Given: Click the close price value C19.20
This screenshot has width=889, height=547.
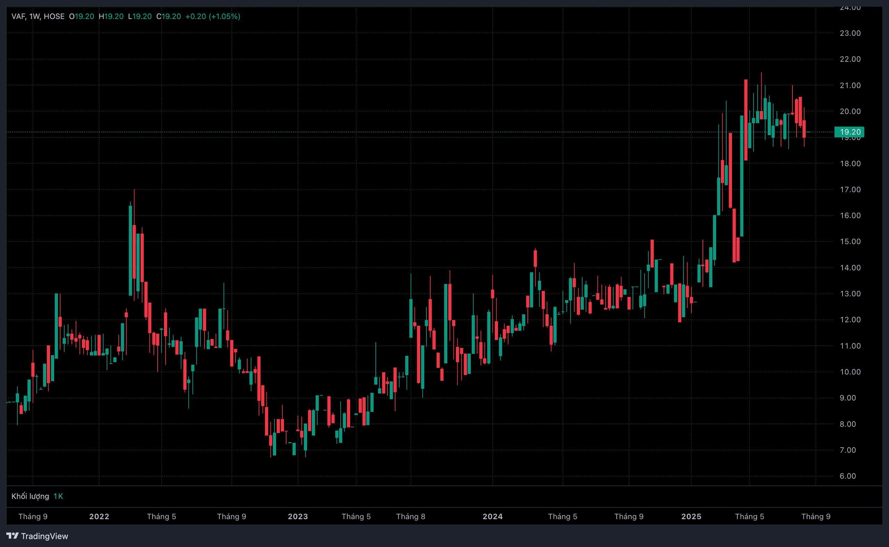Looking at the screenshot, I should (168, 16).
